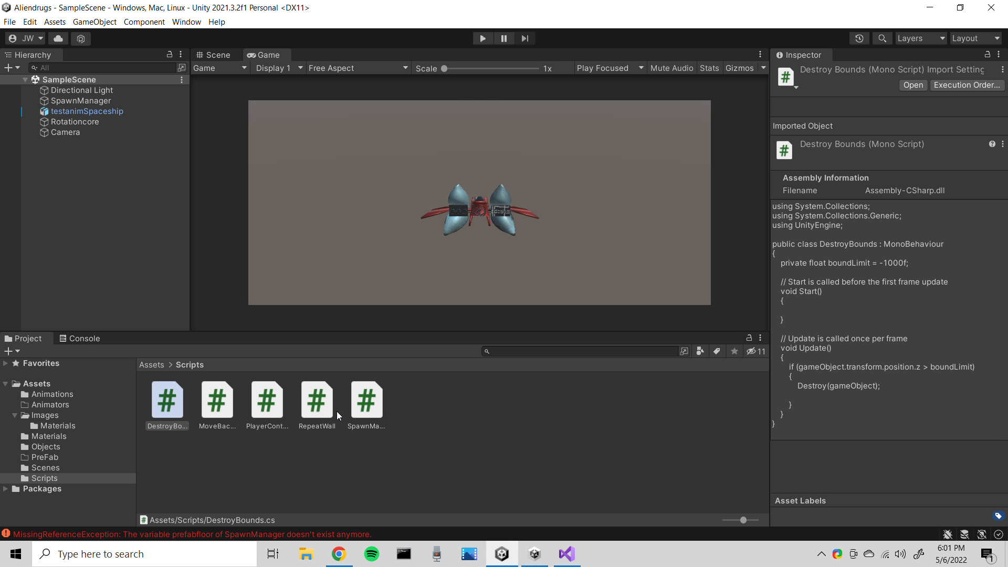Lock the Project panel
Viewport: 1008px width, 567px height.
749,338
